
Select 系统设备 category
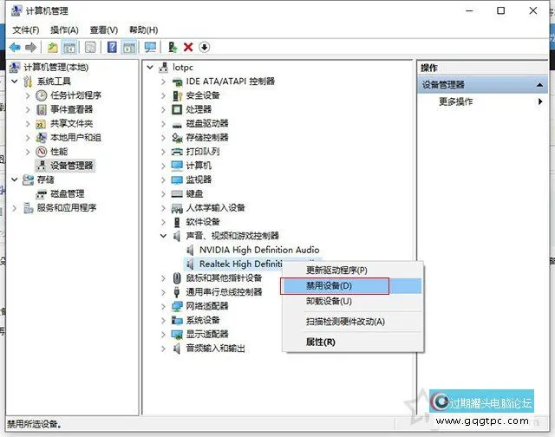point(203,320)
